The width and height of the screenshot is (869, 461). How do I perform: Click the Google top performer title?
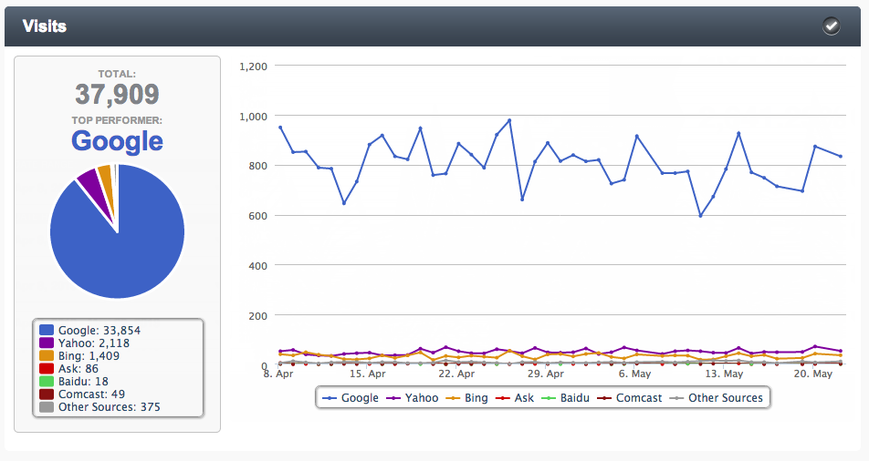click(x=117, y=141)
